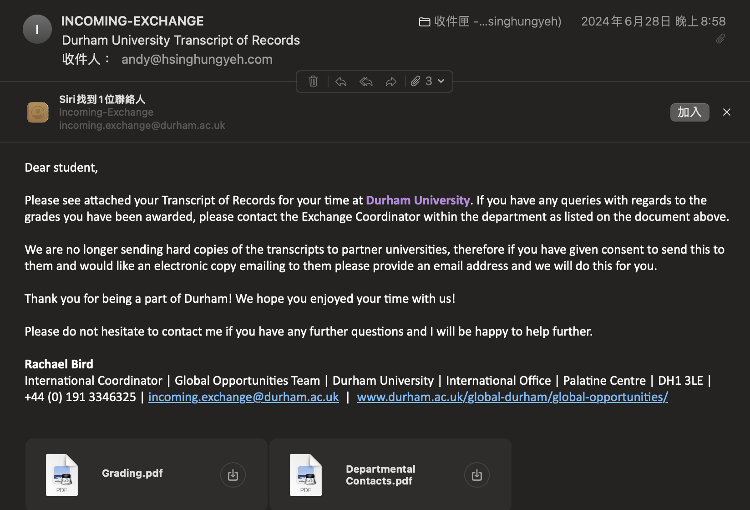Screen dimensions: 750x510
Task: Click the sender name INCOMING-EXCHANGE
Action: click(x=132, y=21)
